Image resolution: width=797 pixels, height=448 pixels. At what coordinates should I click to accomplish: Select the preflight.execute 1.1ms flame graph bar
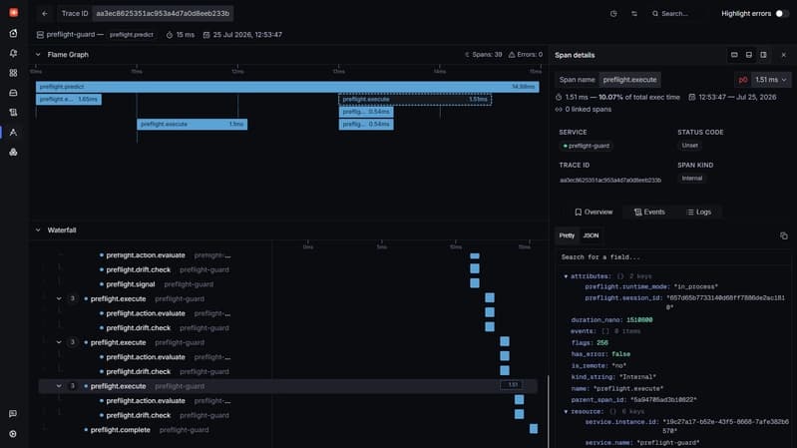[x=193, y=124]
